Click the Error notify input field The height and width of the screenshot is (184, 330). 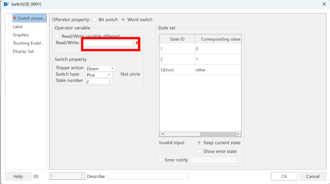click(x=214, y=160)
